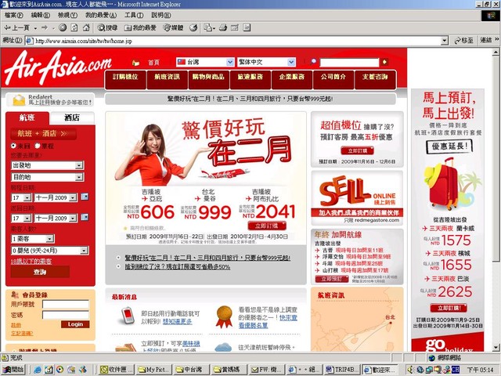Open the country dropdown showing 台灣
Image resolution: width=501 pixels, height=376 pixels.
tap(205, 62)
